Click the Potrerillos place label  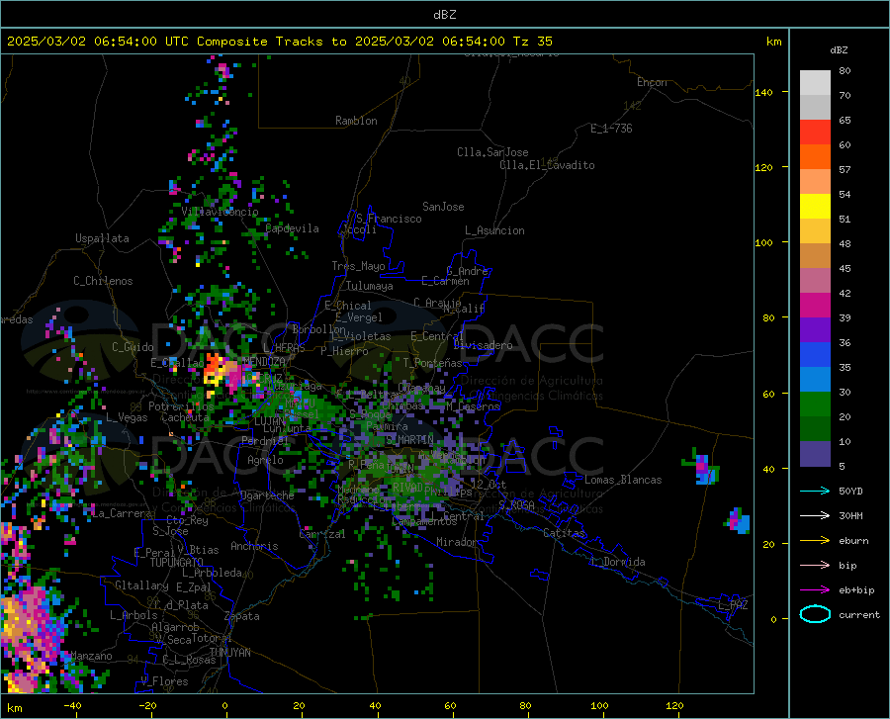tap(181, 406)
